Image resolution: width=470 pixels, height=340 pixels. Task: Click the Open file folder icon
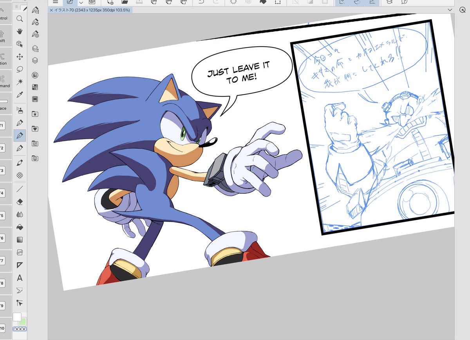click(125, 2)
